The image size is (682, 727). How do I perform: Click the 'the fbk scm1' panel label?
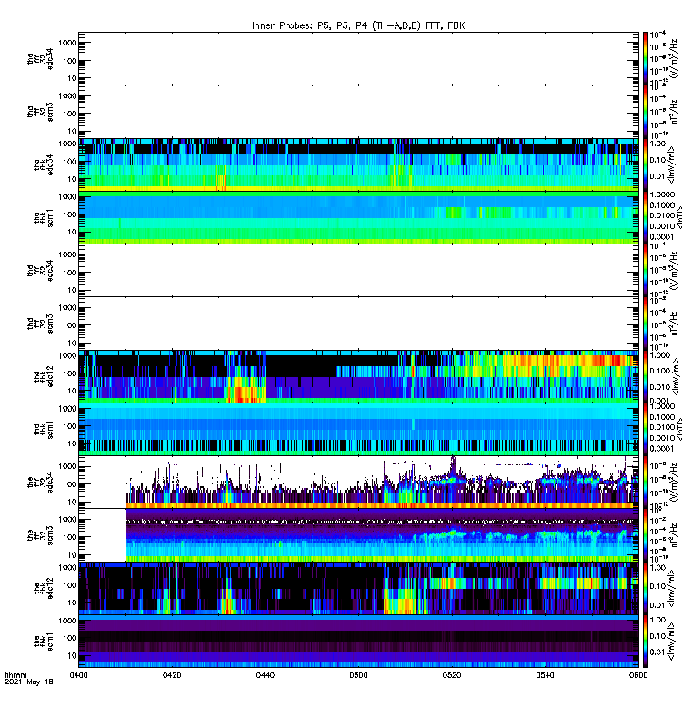point(44,642)
